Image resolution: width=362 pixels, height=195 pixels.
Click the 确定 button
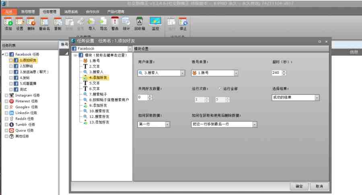(299, 187)
